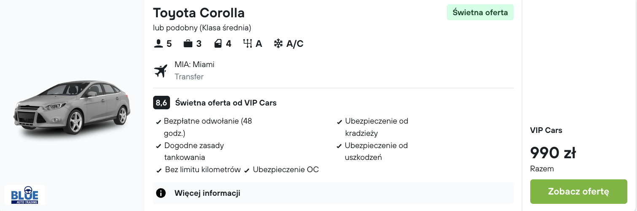The image size is (637, 211).
Task: Click the car door icon
Action: [x=218, y=43]
